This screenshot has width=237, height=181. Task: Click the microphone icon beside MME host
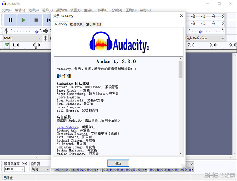46,38
